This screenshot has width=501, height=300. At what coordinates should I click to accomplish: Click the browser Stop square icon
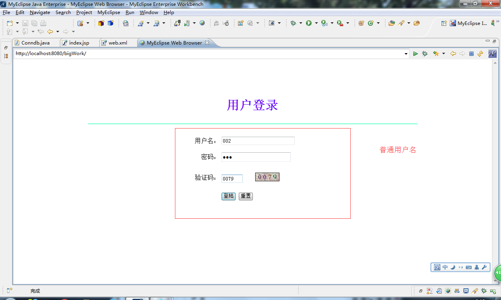471,54
